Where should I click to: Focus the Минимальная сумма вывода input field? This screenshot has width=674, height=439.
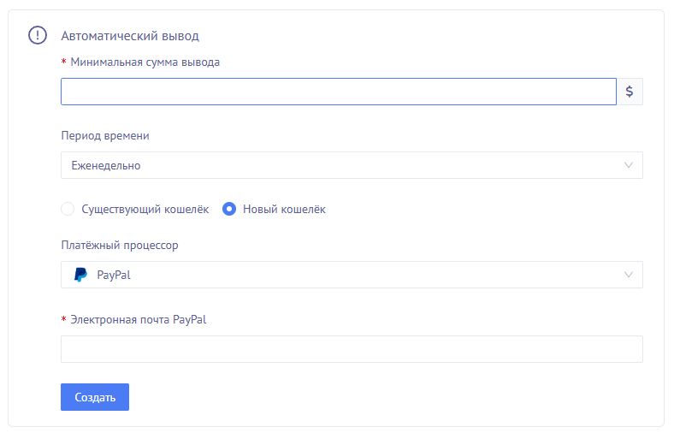[338, 92]
